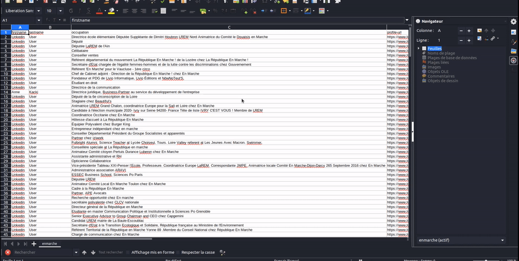Select Noms de plage in Navigateur
Screen dimensions: 519x261
tap(441, 53)
